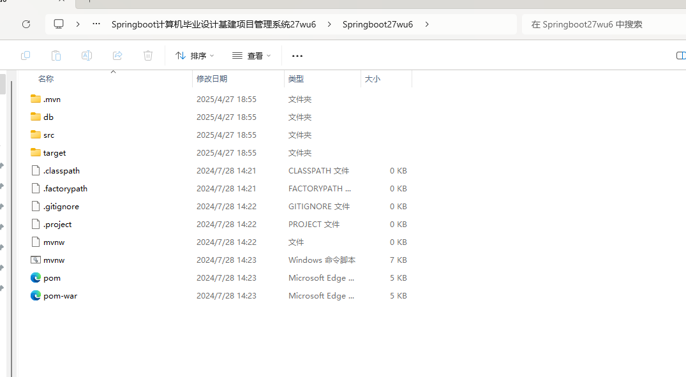Click the Delete trash icon
The height and width of the screenshot is (377, 686).
coord(148,55)
